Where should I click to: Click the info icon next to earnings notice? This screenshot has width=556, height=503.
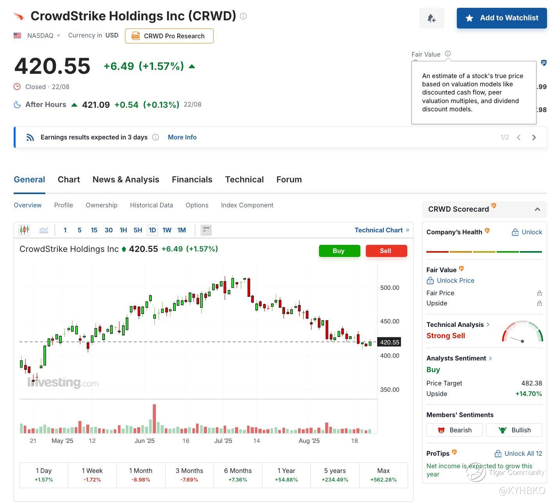pyautogui.click(x=155, y=137)
